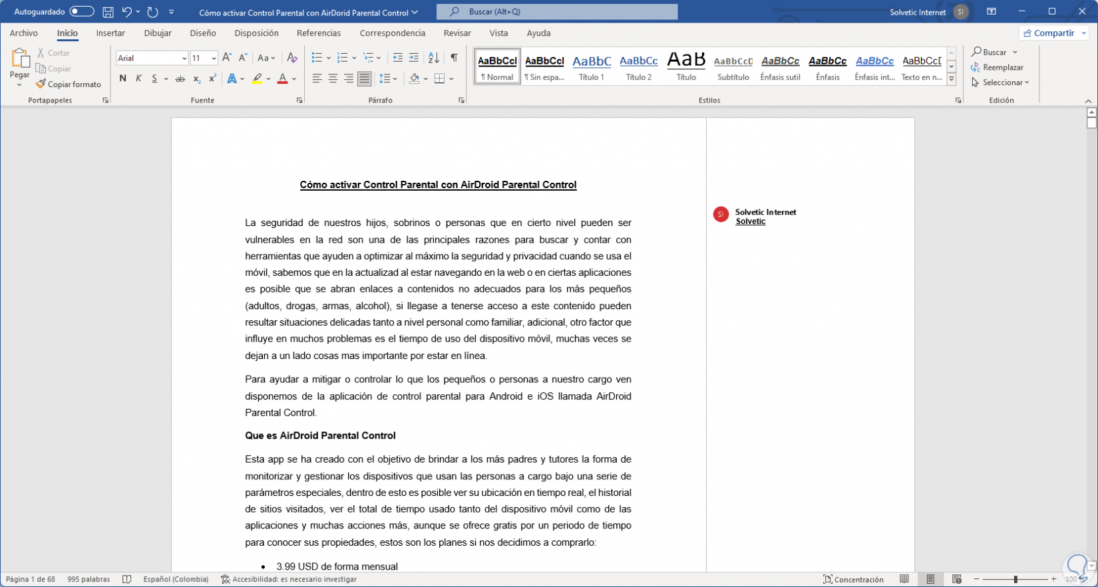Toggle underline (S) formatting
Screen dimensions: 1098x587
coord(154,78)
